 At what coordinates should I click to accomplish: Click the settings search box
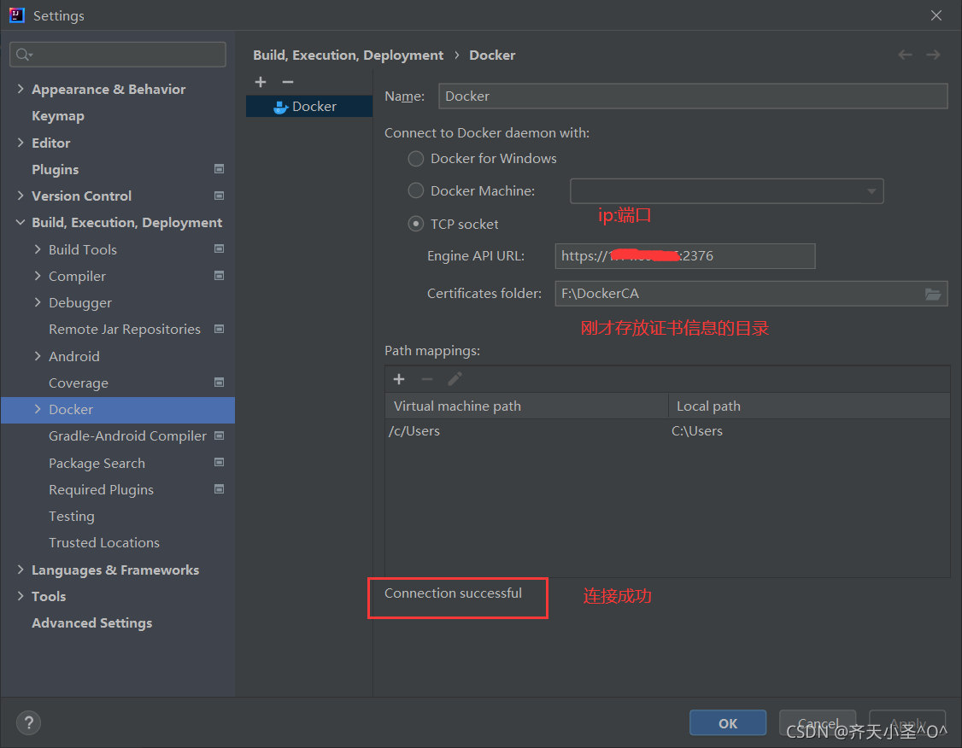point(118,55)
